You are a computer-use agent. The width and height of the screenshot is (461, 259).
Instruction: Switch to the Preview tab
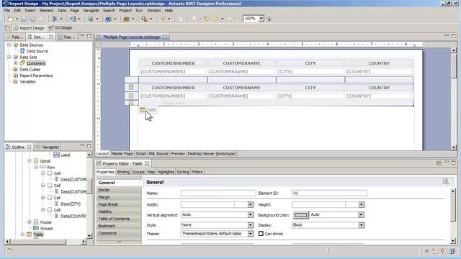click(x=178, y=153)
